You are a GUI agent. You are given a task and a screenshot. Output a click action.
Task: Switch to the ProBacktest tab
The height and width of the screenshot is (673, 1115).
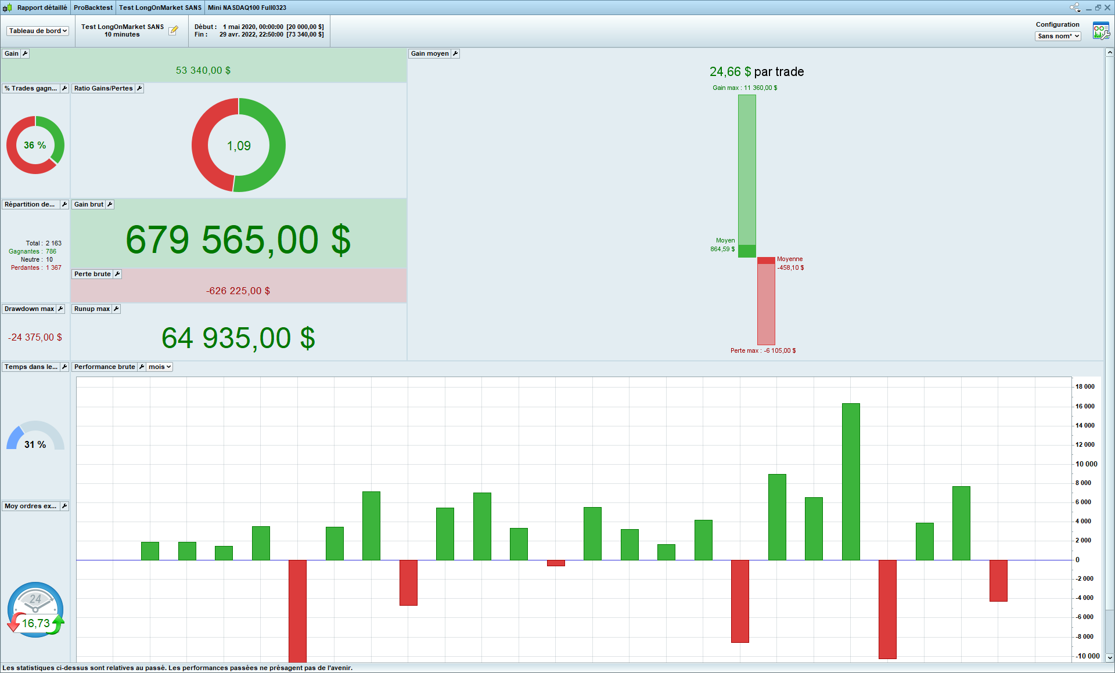93,8
